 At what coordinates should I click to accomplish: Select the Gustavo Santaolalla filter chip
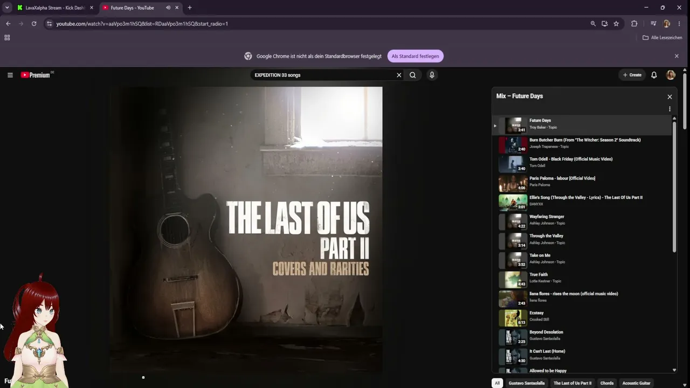click(x=527, y=383)
